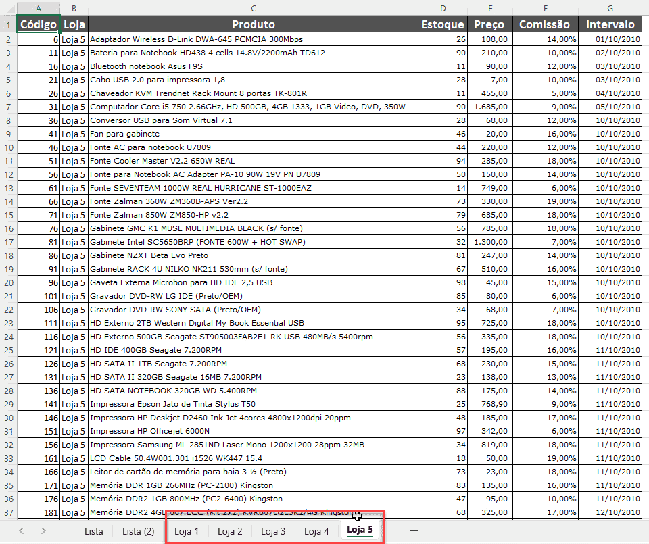Screen dimensions: 649x544
Task: Select date 01/10/2010 in Intervalo column
Action: (610, 39)
